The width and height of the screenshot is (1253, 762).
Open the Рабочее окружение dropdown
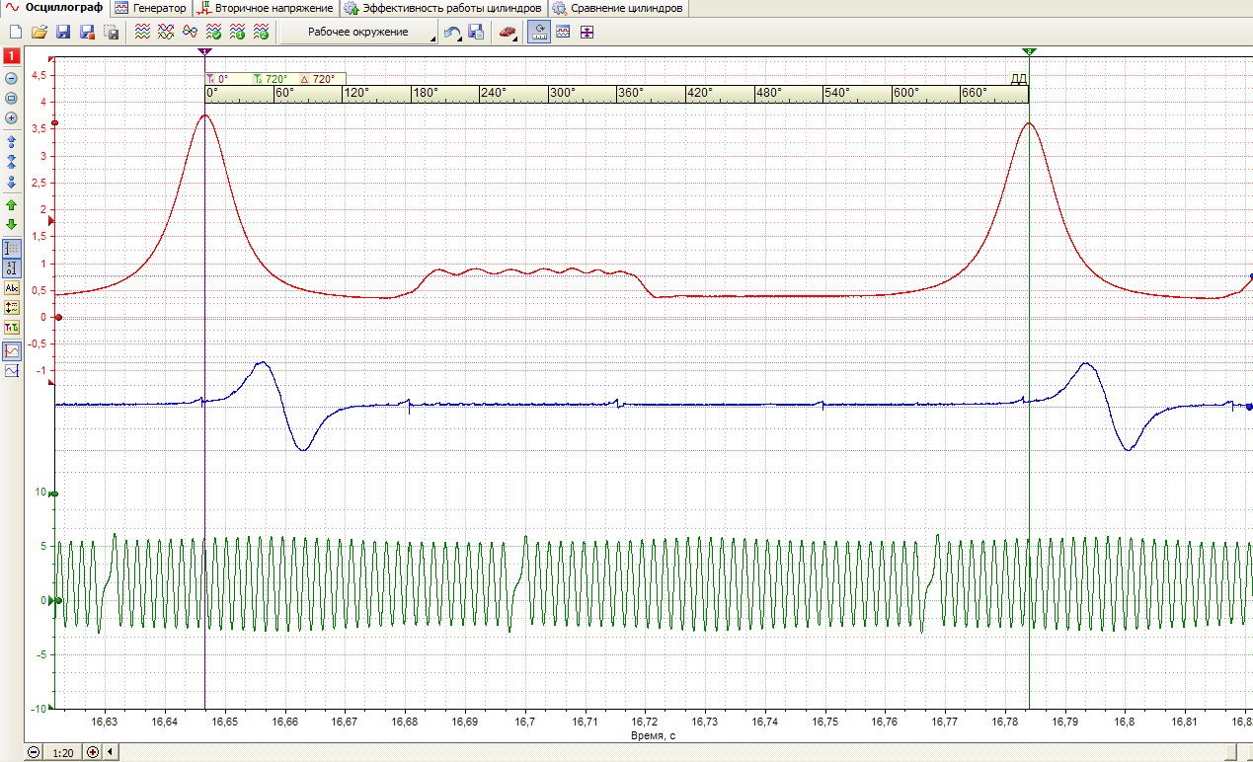[359, 33]
